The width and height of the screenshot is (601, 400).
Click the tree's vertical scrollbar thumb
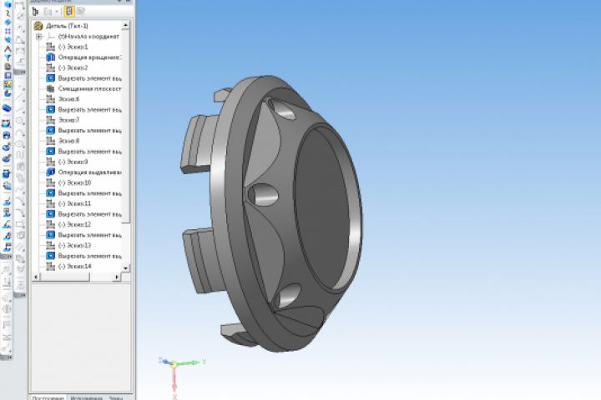point(126,127)
